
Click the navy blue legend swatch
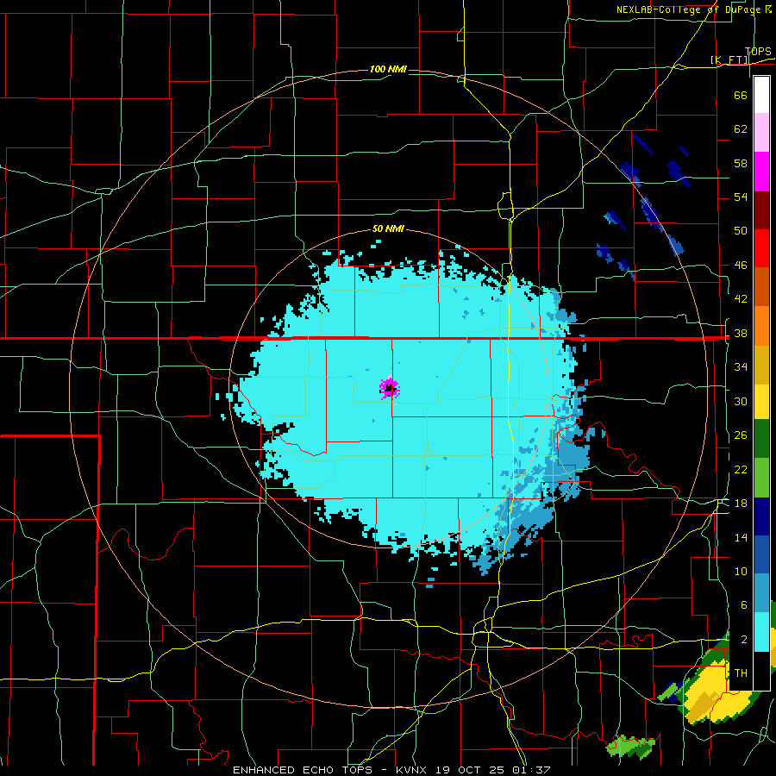point(761,516)
